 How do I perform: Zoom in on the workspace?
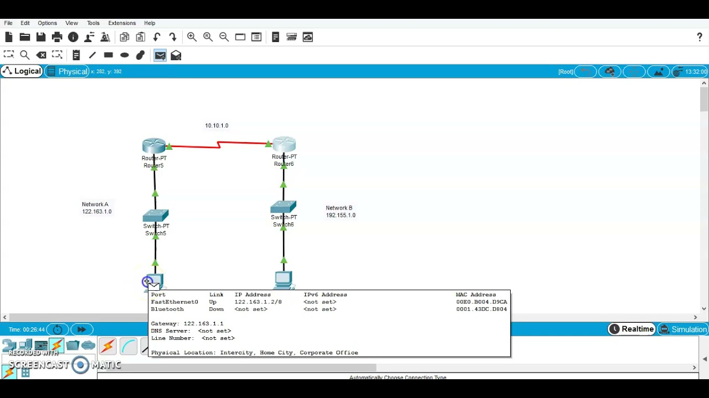click(192, 37)
